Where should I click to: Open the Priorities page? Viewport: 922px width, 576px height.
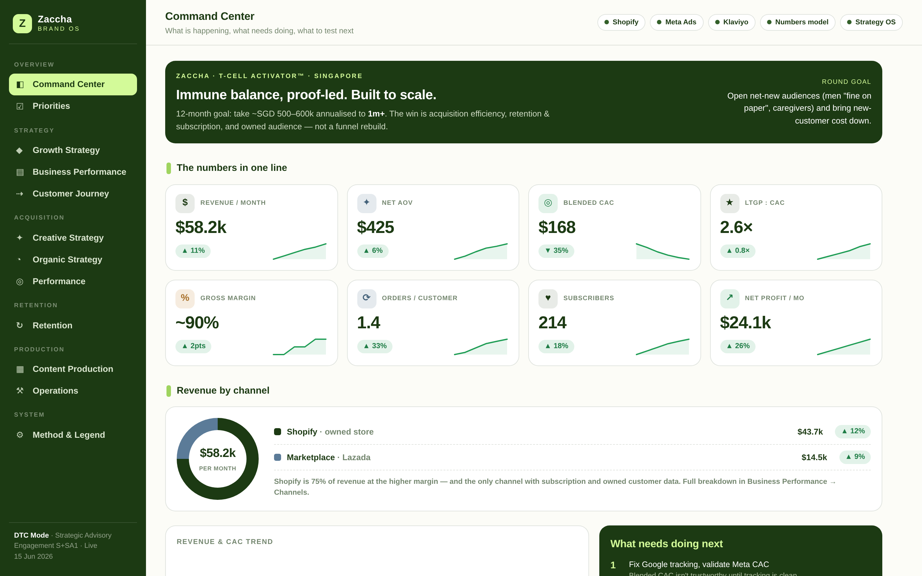point(73,106)
